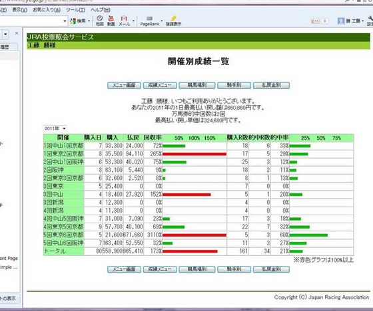Click the メール mail toolbar icon

click(124, 21)
